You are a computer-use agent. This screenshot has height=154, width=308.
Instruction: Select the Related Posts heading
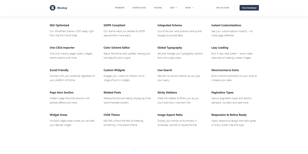112,93
